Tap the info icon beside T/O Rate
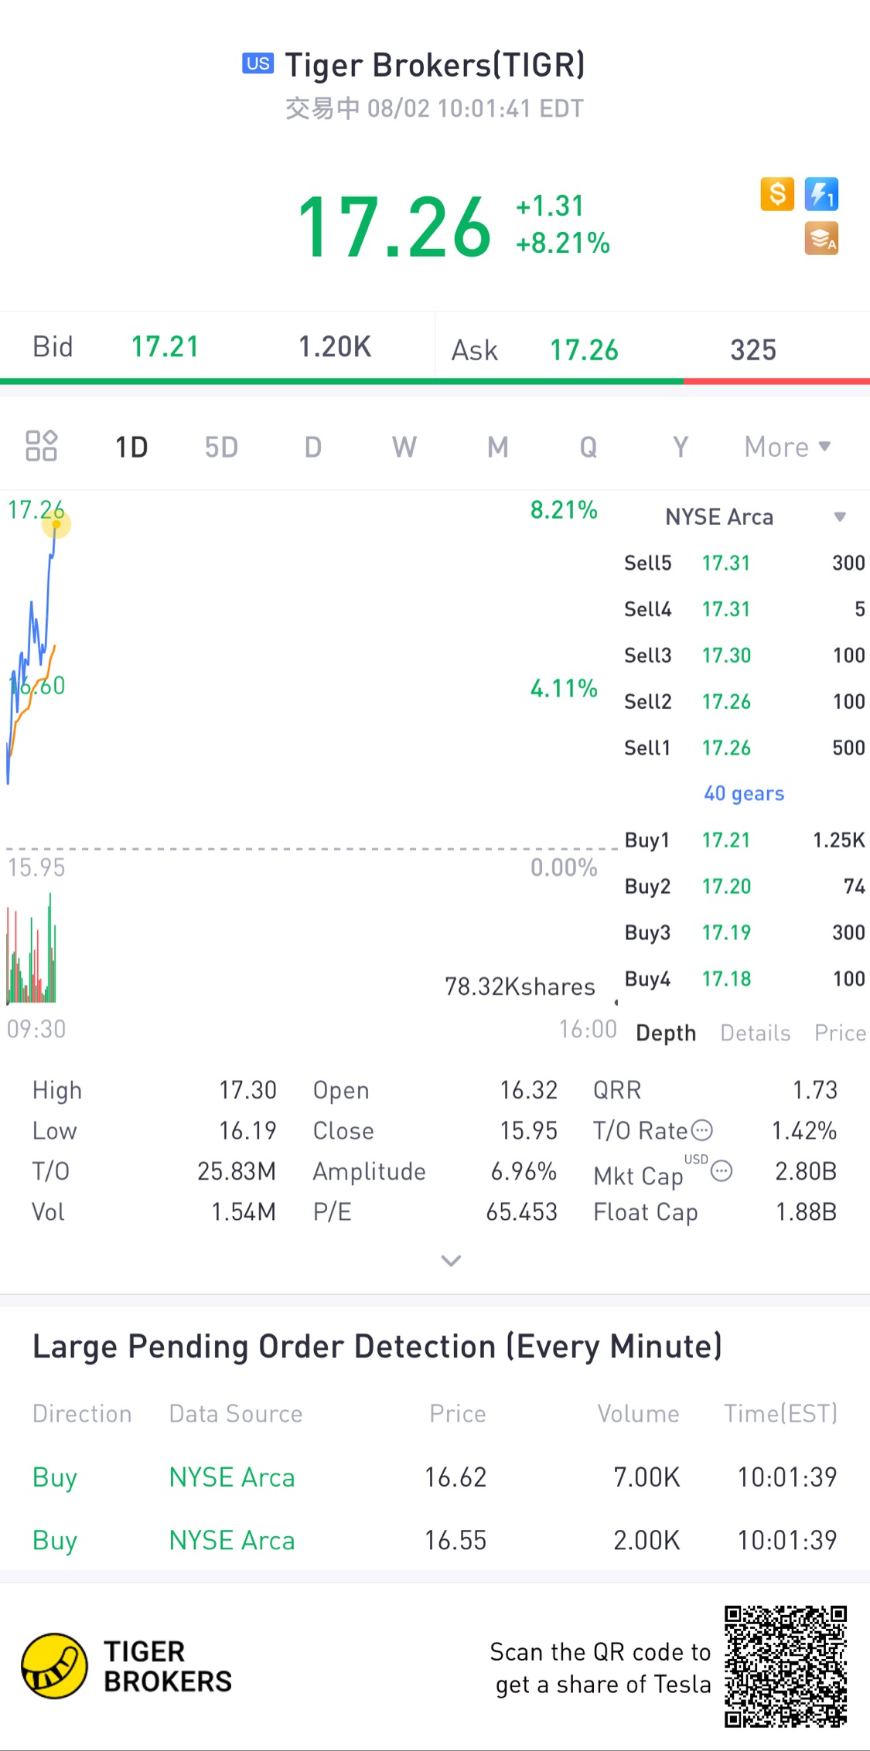870x1751 pixels. (701, 1130)
